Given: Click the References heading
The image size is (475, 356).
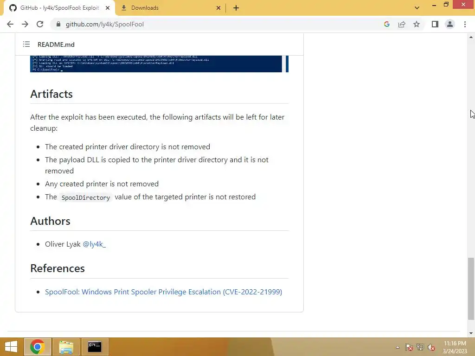Looking at the screenshot, I should tap(58, 268).
